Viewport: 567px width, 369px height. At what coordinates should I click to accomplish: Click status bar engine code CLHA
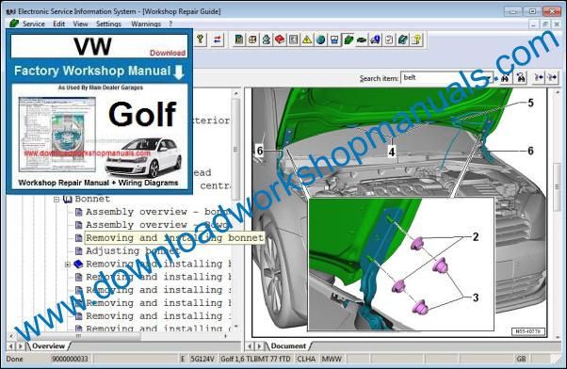click(x=306, y=359)
